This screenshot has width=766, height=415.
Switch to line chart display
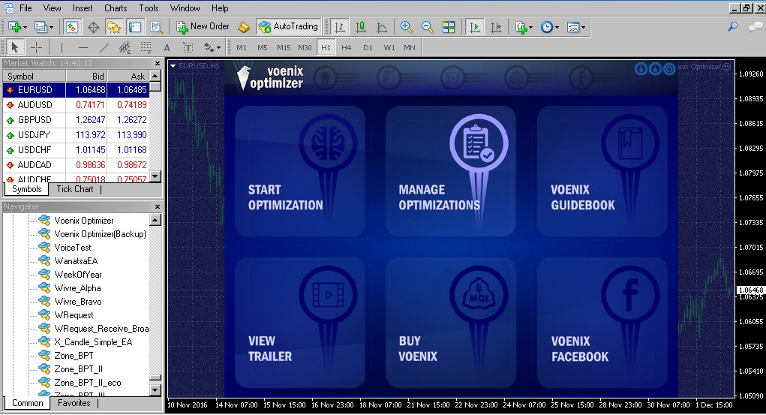tap(382, 27)
